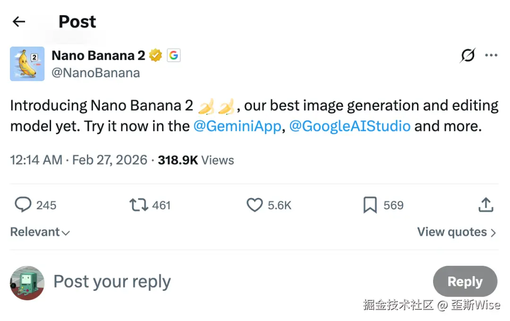Viewport: 510px width, 321px height.
Task: Expand the Relevant sort dropdown
Action: click(40, 232)
